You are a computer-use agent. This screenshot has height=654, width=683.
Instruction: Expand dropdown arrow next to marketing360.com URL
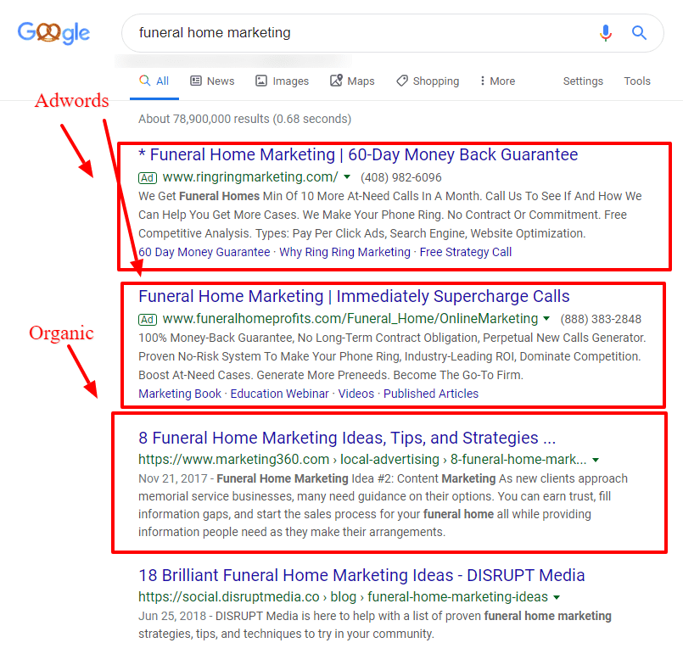[596, 460]
